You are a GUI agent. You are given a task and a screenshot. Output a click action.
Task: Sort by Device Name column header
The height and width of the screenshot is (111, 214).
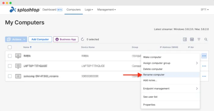(88, 47)
